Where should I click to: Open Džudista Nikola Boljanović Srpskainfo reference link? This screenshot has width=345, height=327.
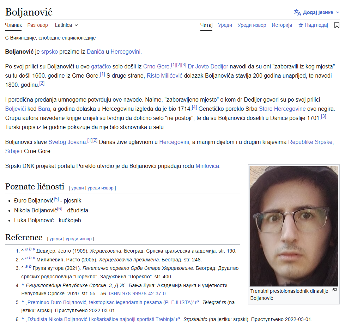pyautogui.click(x=103, y=319)
